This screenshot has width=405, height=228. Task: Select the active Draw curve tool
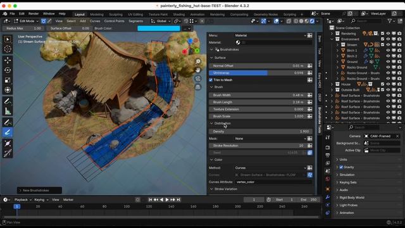[x=8, y=132]
